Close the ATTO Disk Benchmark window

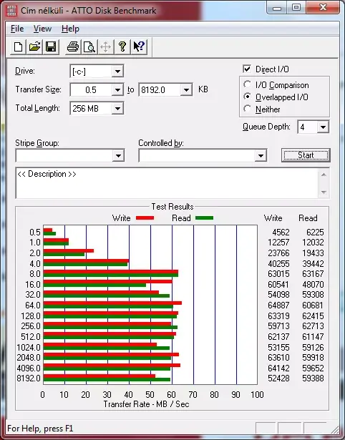(323, 7)
